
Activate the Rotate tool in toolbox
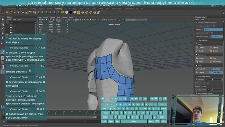tap(2, 38)
